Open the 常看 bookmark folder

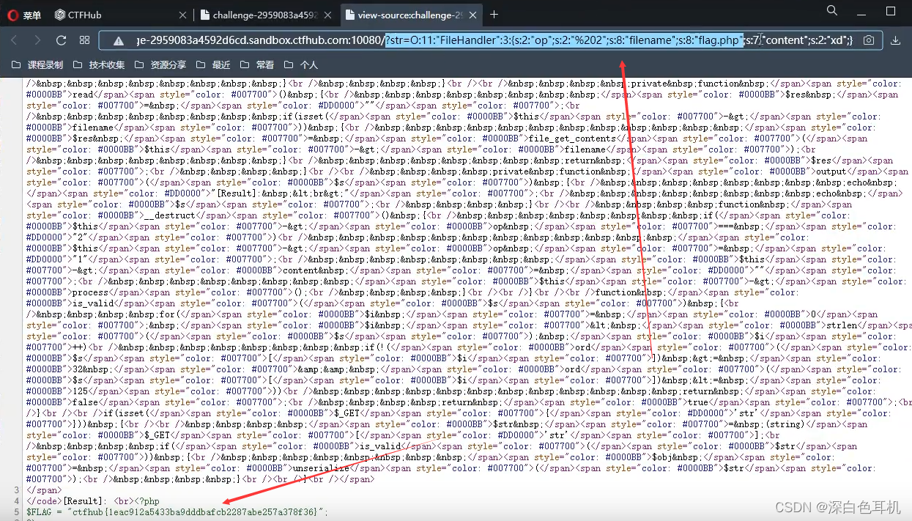tap(257, 65)
